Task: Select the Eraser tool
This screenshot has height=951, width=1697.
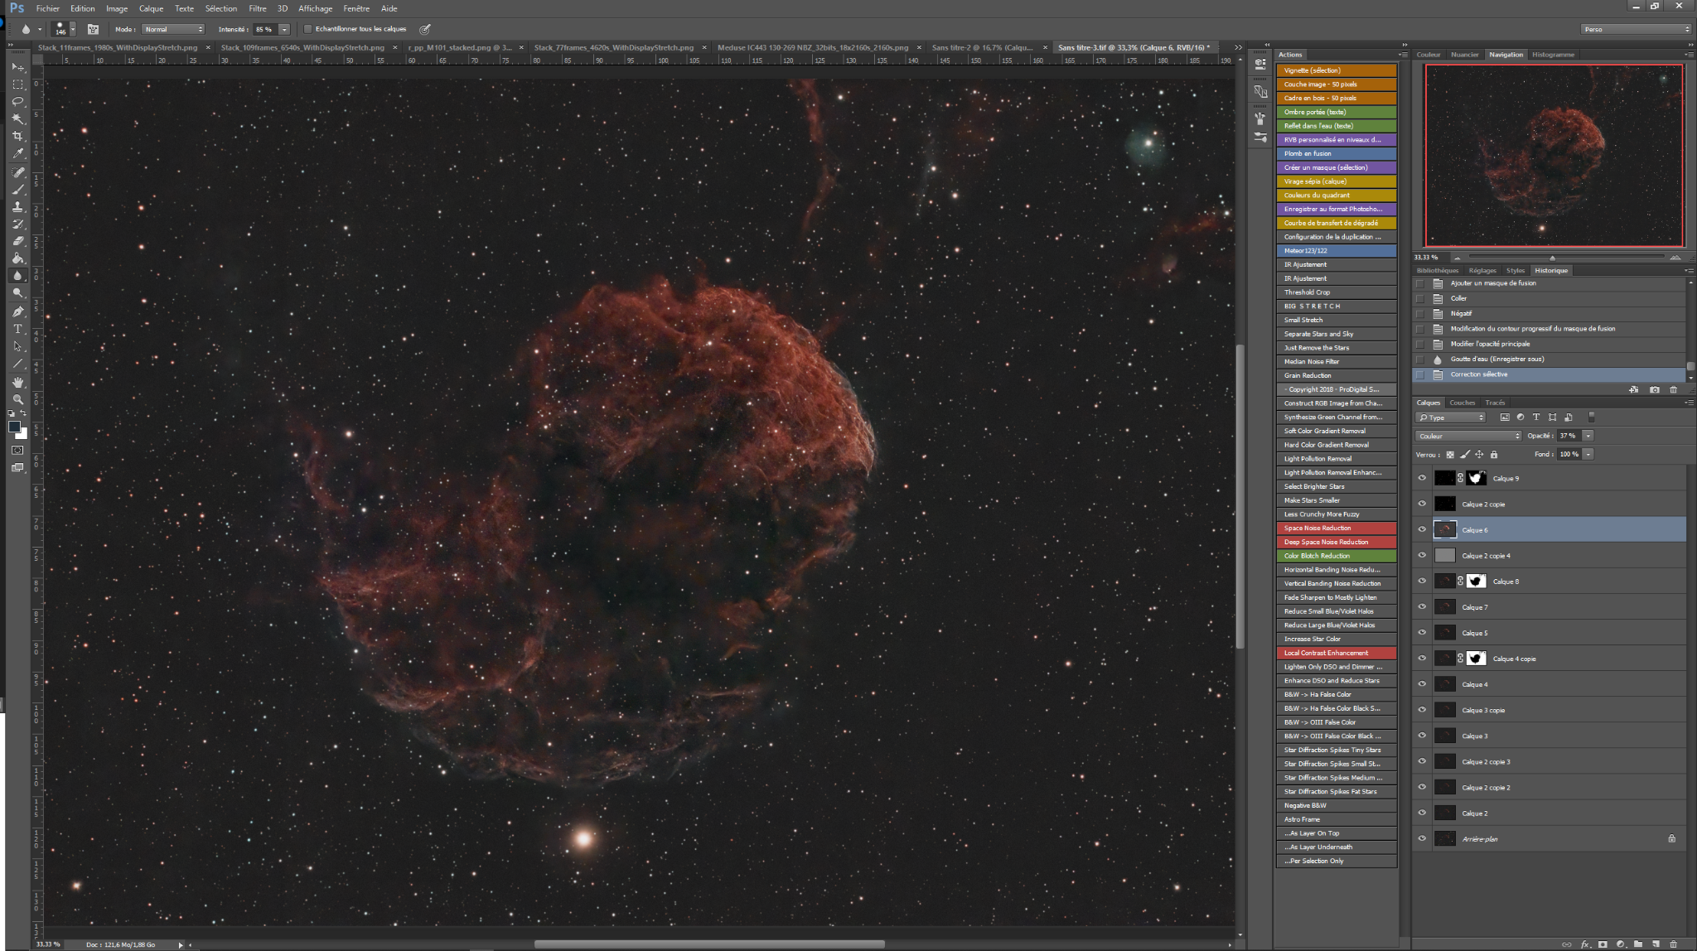Action: coord(18,241)
